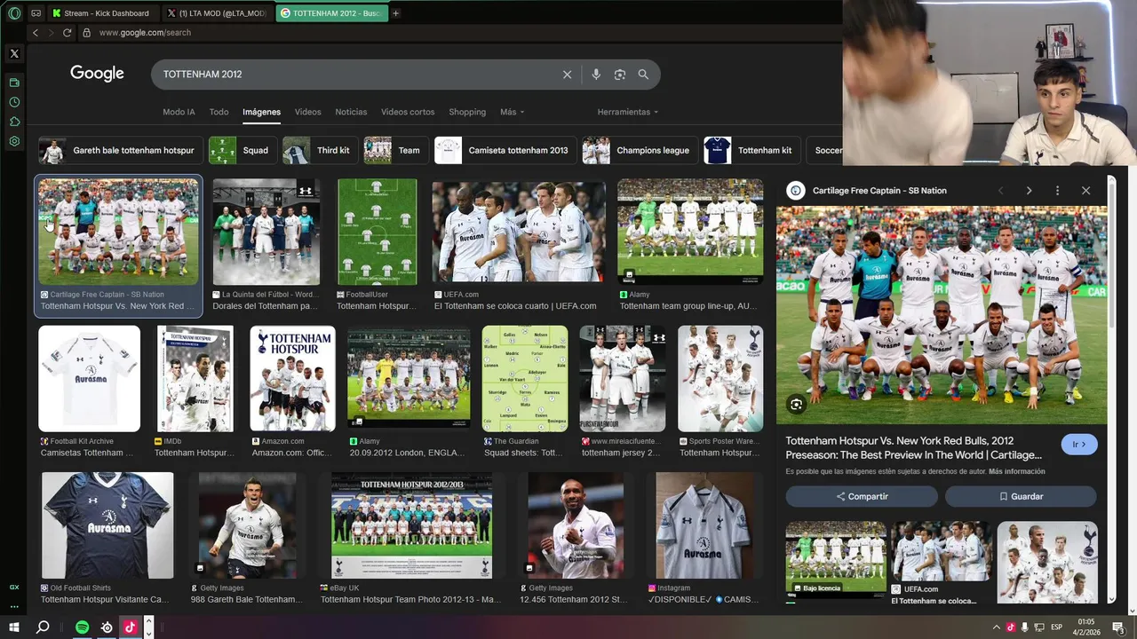Open the Opera GX main menu icon
Viewport: 1137px width, 639px height.
(14, 13)
